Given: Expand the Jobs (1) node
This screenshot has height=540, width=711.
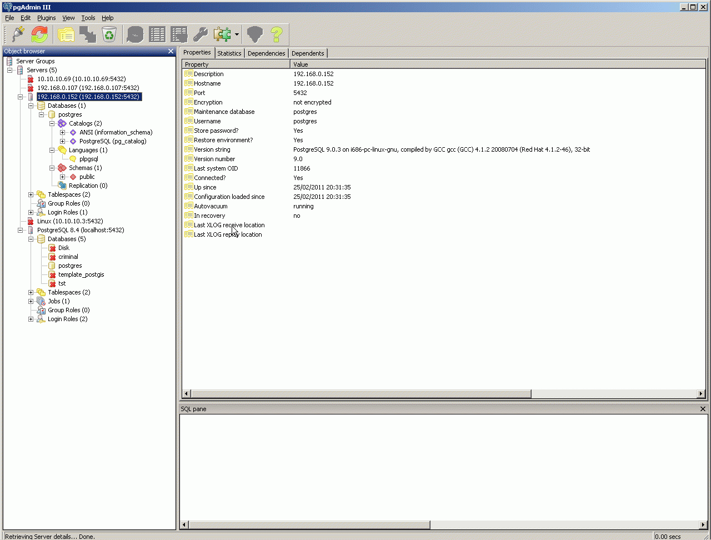Looking at the screenshot, I should [31, 301].
